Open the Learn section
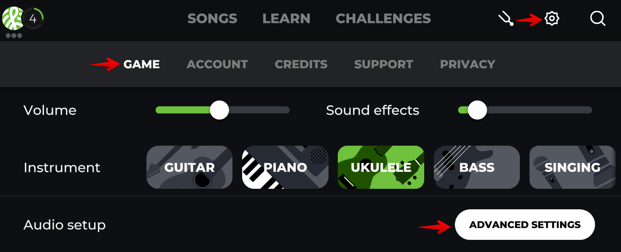The width and height of the screenshot is (621, 252). 286,18
